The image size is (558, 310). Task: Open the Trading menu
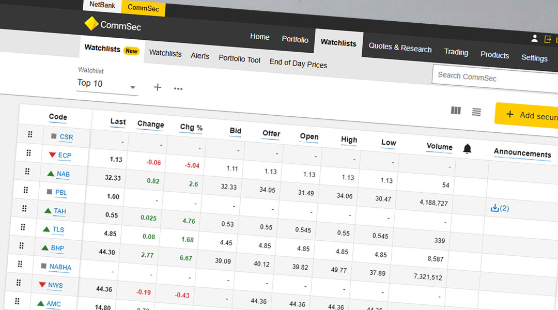[x=456, y=52]
